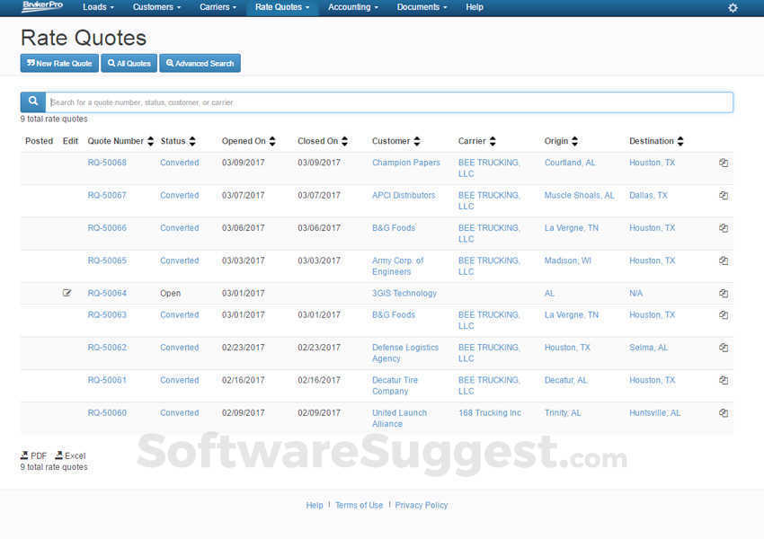The height and width of the screenshot is (539, 764).
Task: Open the Loads dropdown menu
Action: [99, 7]
